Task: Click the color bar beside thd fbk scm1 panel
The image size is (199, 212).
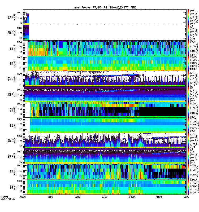Action: pyautogui.click(x=188, y=125)
